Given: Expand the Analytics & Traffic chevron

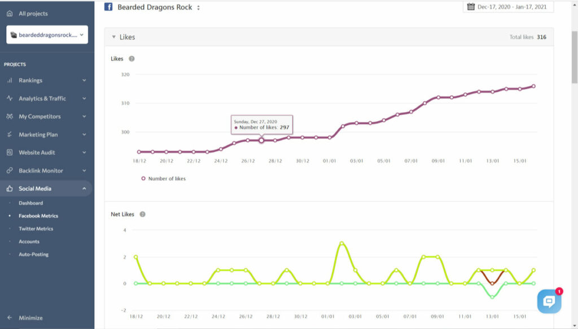Looking at the screenshot, I should point(84,98).
